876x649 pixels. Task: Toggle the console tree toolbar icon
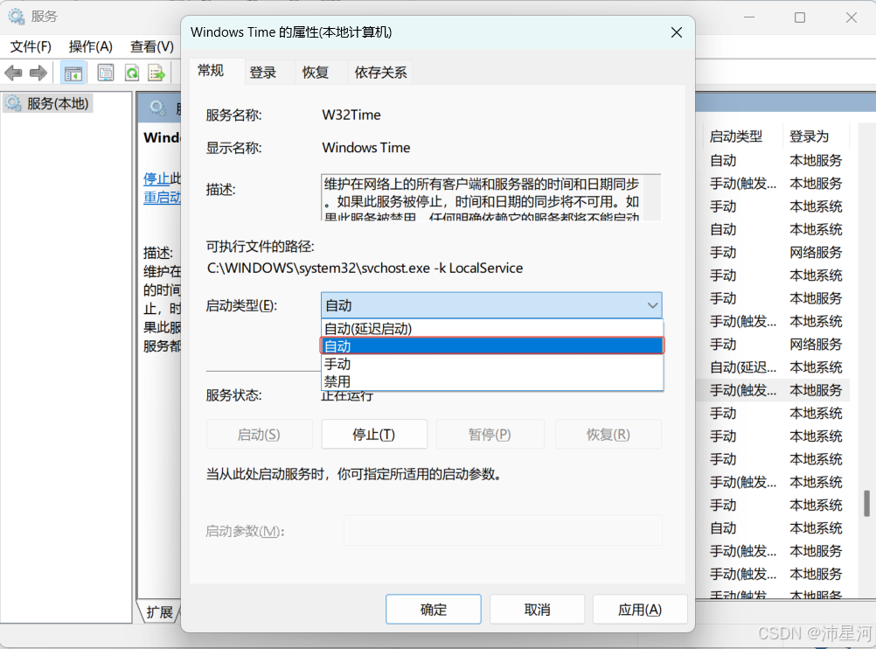[x=73, y=73]
